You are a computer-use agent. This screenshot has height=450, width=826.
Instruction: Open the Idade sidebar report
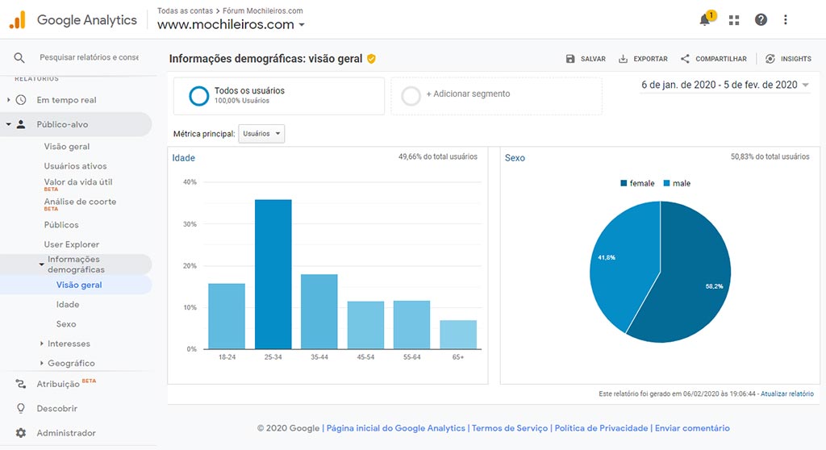[x=68, y=305]
